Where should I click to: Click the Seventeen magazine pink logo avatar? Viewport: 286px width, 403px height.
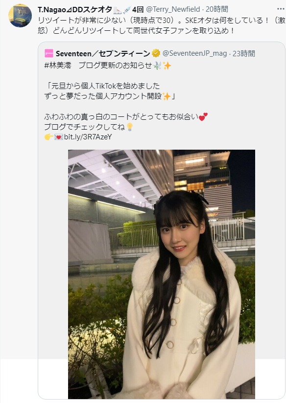pos(49,53)
